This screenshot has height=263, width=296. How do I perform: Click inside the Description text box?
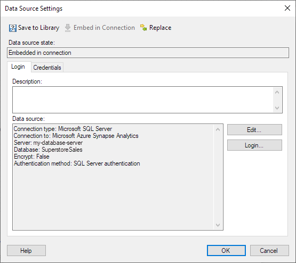143,100
